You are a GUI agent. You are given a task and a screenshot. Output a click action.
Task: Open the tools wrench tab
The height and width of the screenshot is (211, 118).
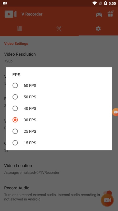pyautogui.click(x=59, y=29)
